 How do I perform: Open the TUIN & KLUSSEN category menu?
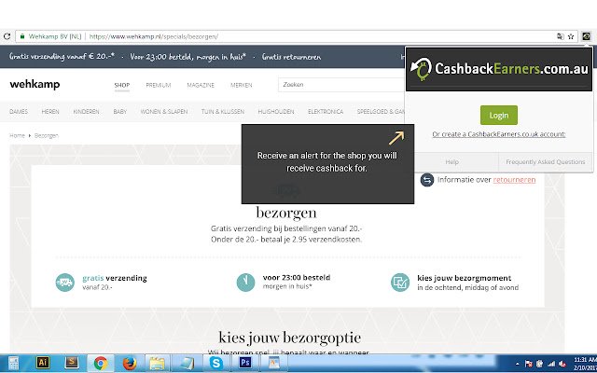tap(223, 112)
